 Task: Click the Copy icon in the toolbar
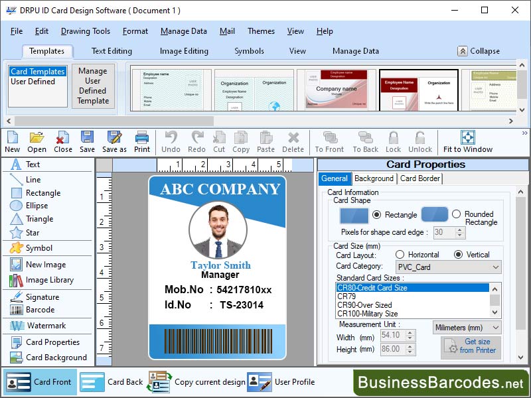(x=241, y=142)
